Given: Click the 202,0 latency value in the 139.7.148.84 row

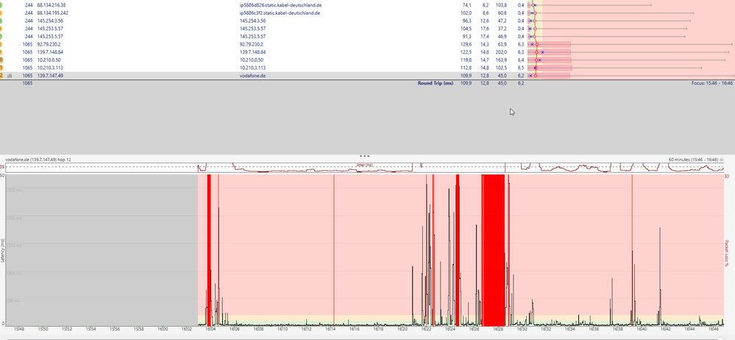Looking at the screenshot, I should pos(500,52).
